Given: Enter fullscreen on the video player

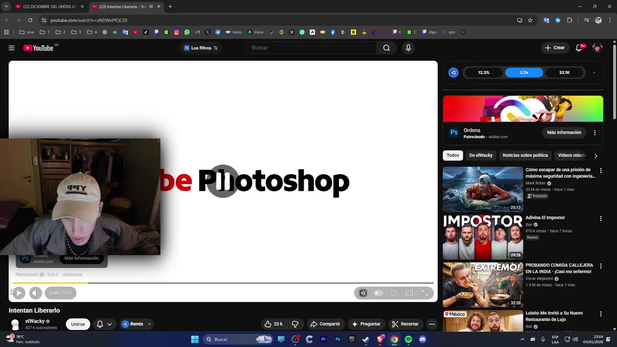Looking at the screenshot, I should [x=425, y=293].
